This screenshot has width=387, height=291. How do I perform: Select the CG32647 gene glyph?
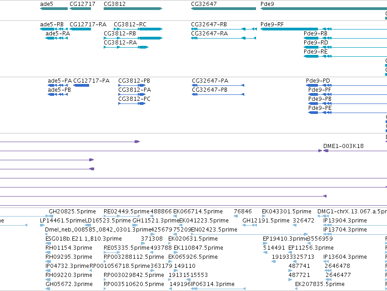pyautogui.click(x=223, y=9)
